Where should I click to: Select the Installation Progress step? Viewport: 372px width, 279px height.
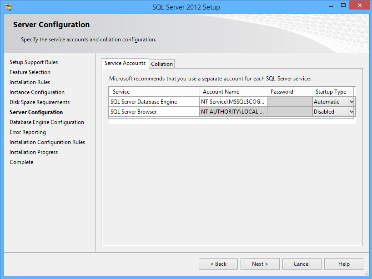coord(34,152)
